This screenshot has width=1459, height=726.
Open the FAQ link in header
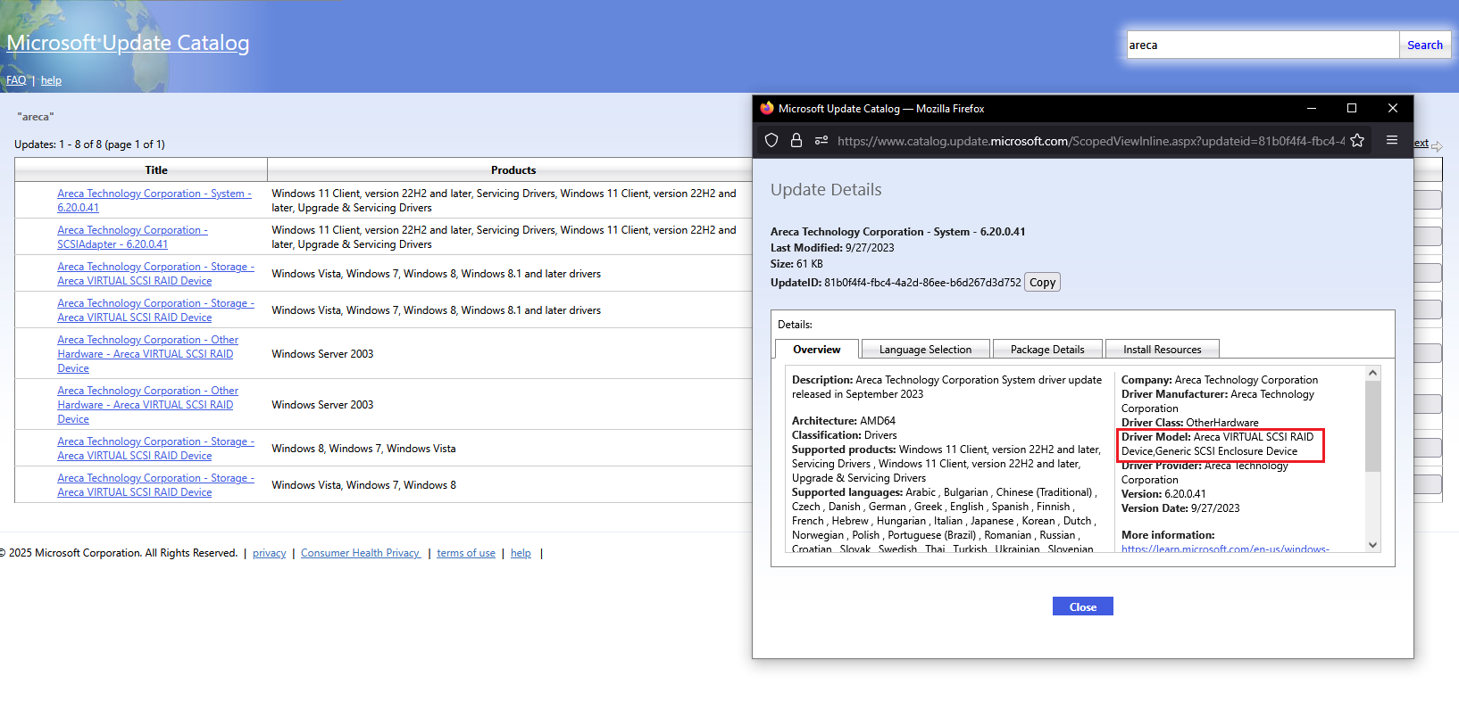coord(16,80)
